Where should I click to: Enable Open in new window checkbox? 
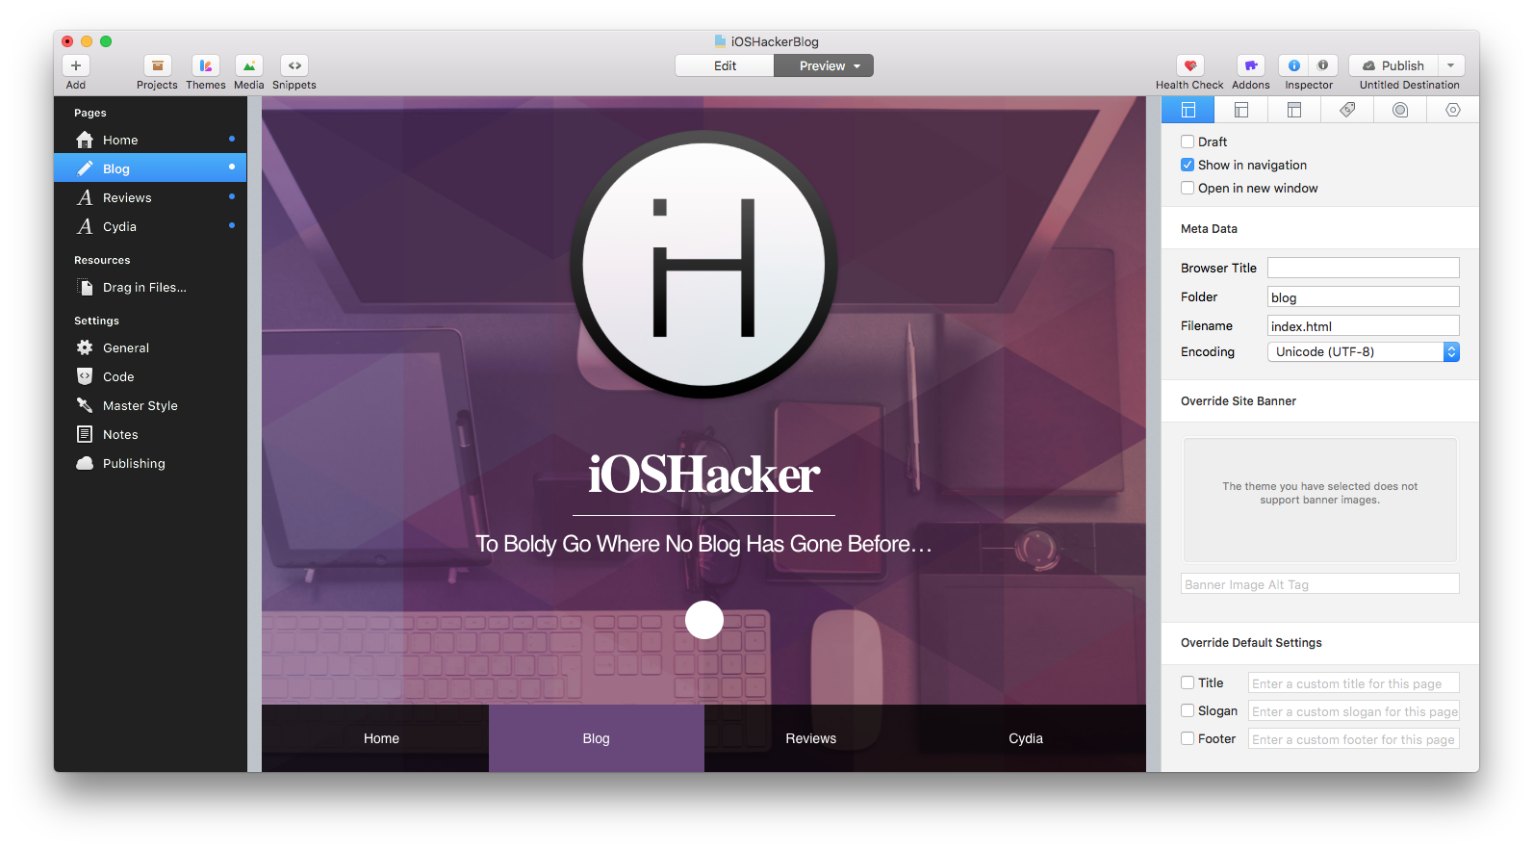point(1188,188)
